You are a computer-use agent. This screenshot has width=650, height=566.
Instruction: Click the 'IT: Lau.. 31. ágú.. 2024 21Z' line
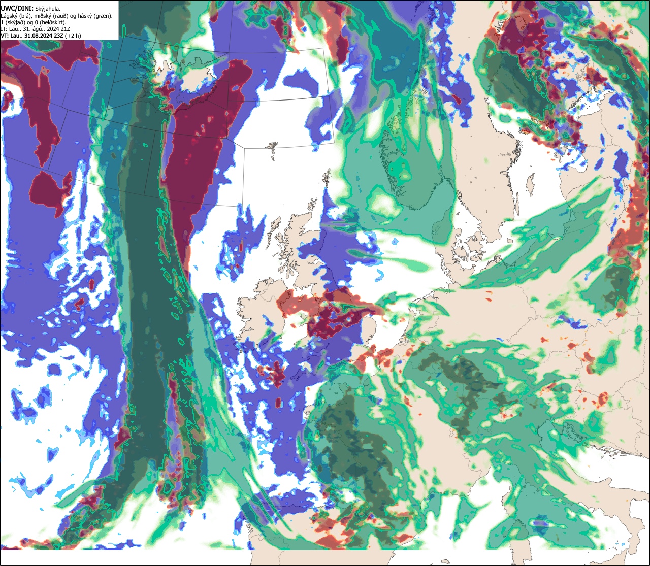[36, 29]
